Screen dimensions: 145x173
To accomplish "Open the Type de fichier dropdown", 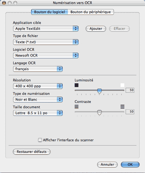I will pyautogui.click(x=46, y=42).
